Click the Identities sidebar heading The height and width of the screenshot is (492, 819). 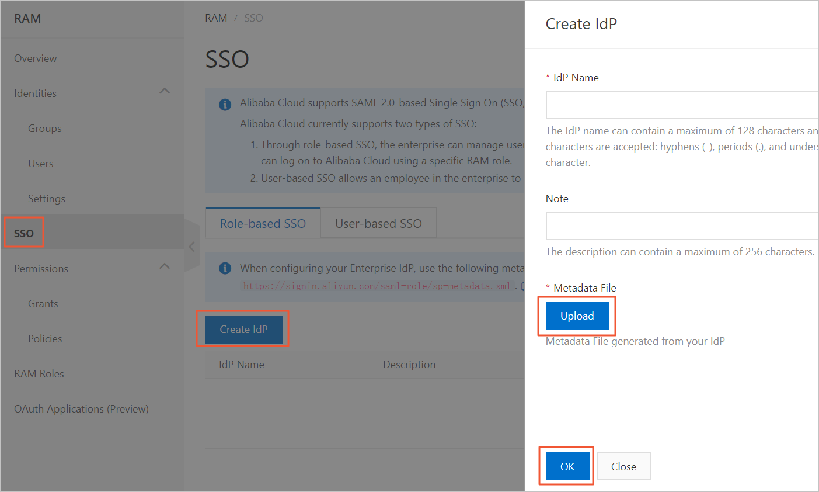[36, 93]
